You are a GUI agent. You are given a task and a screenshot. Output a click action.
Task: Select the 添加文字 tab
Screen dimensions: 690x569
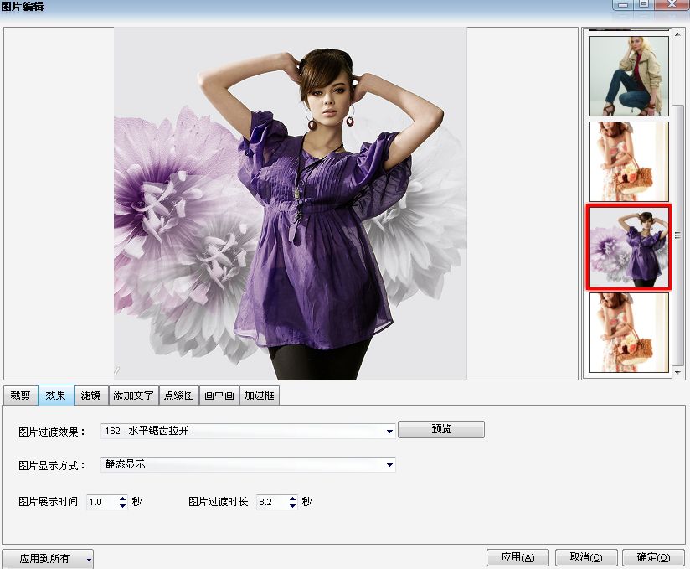[x=133, y=395]
